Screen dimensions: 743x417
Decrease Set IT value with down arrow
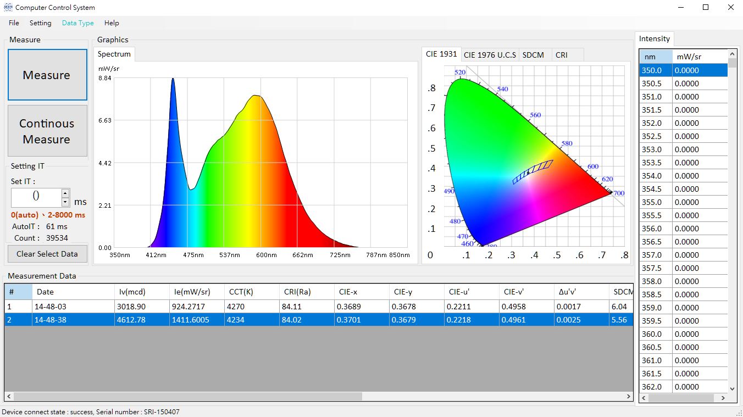(65, 202)
